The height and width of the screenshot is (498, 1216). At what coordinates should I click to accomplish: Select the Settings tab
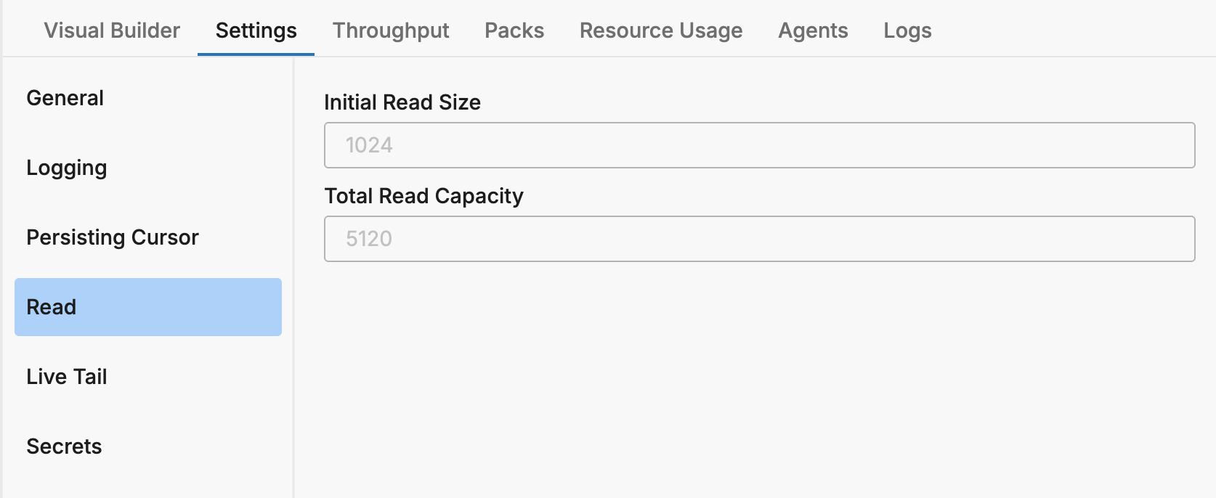(256, 30)
